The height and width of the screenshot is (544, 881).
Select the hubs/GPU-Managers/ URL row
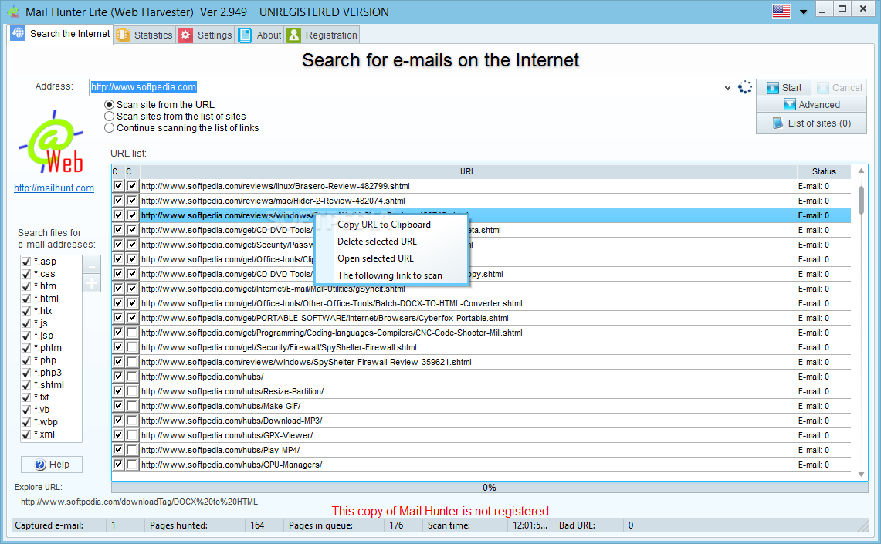click(482, 465)
